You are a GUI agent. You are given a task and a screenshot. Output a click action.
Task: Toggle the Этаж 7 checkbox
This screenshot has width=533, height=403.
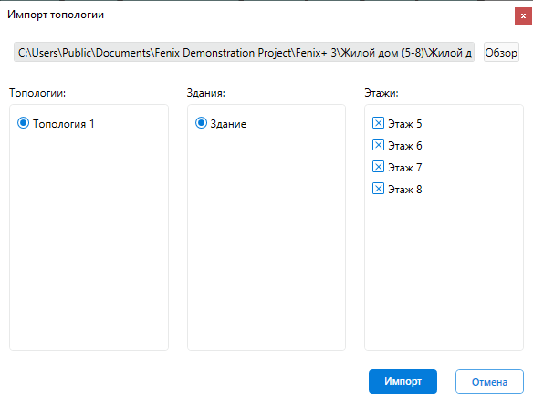pyautogui.click(x=378, y=167)
